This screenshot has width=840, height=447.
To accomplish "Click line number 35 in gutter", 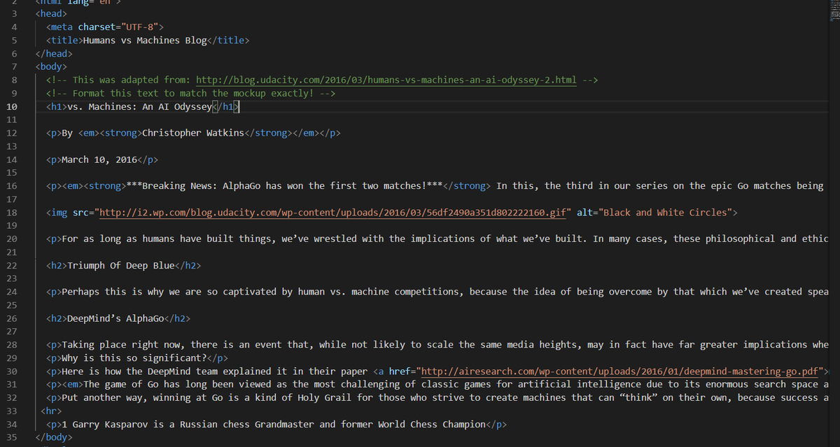I will tap(13, 438).
